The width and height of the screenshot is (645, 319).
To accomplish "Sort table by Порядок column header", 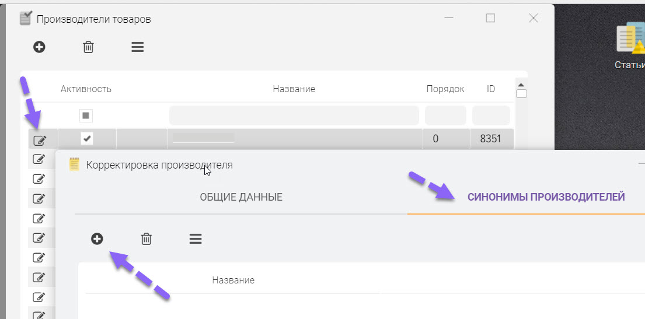I will point(445,89).
